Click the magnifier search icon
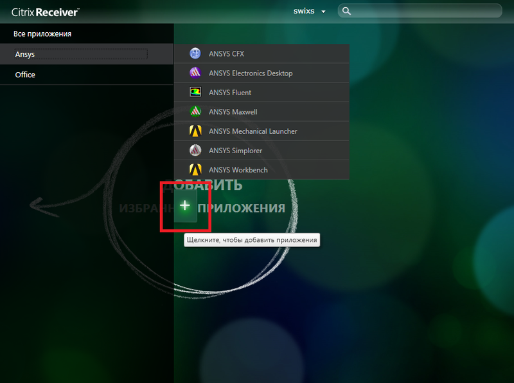 (346, 11)
